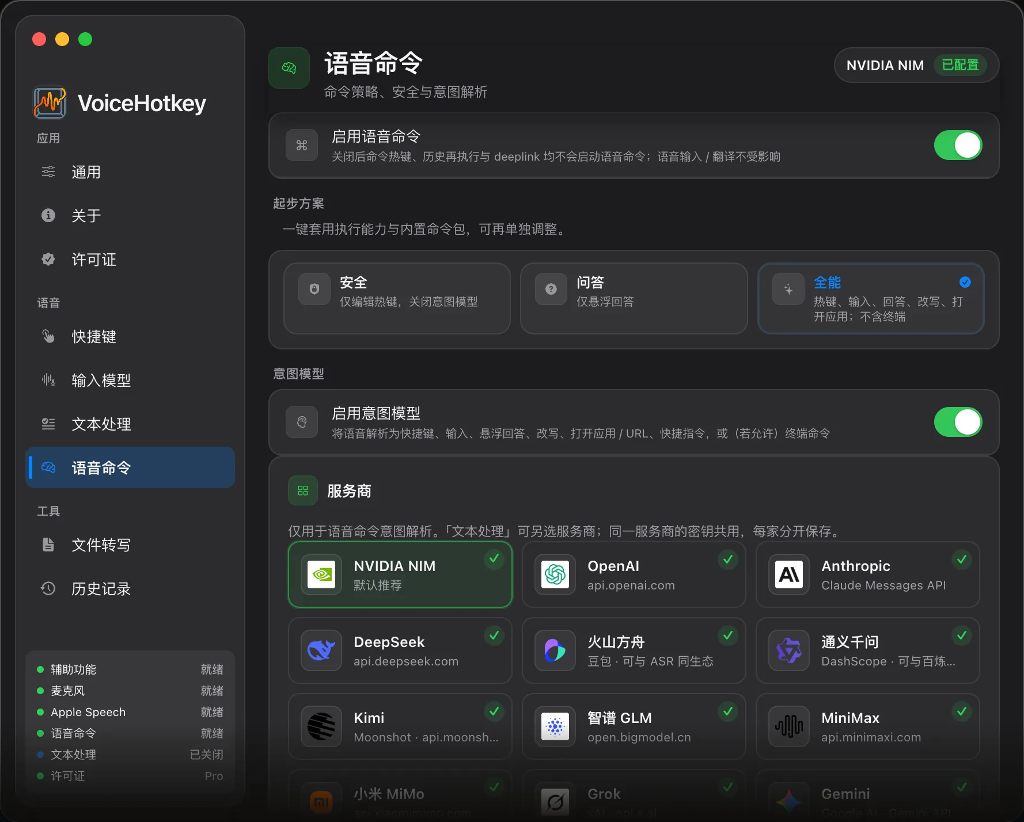Open the 关于 about page
The width and height of the screenshot is (1024, 822).
point(130,216)
